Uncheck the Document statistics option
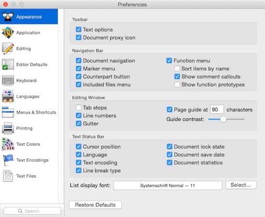 [170, 163]
